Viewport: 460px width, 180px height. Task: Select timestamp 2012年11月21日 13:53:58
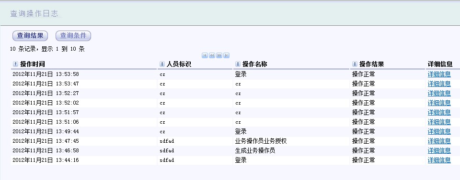(46, 74)
